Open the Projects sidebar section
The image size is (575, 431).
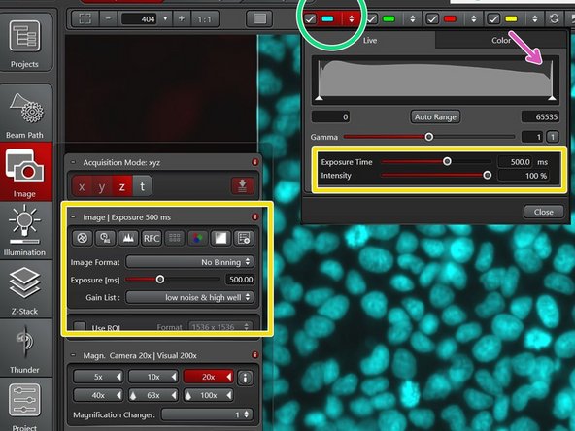click(x=24, y=42)
